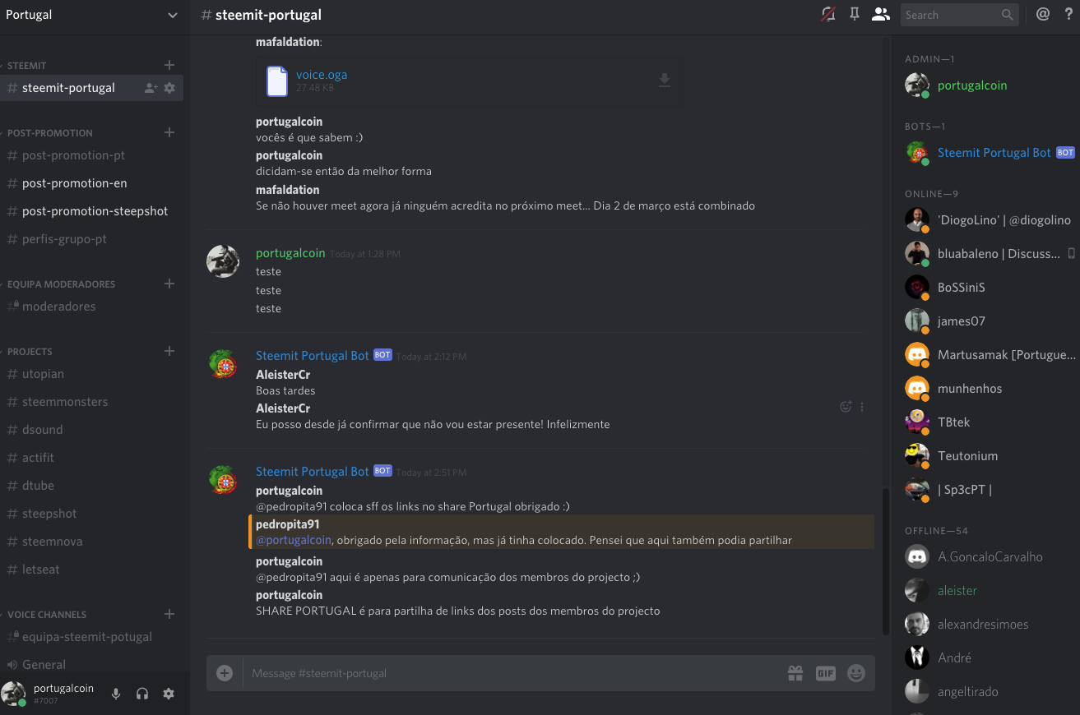Screen dimensions: 1080x715
Task: Open the voice.oga file link
Action: point(322,74)
